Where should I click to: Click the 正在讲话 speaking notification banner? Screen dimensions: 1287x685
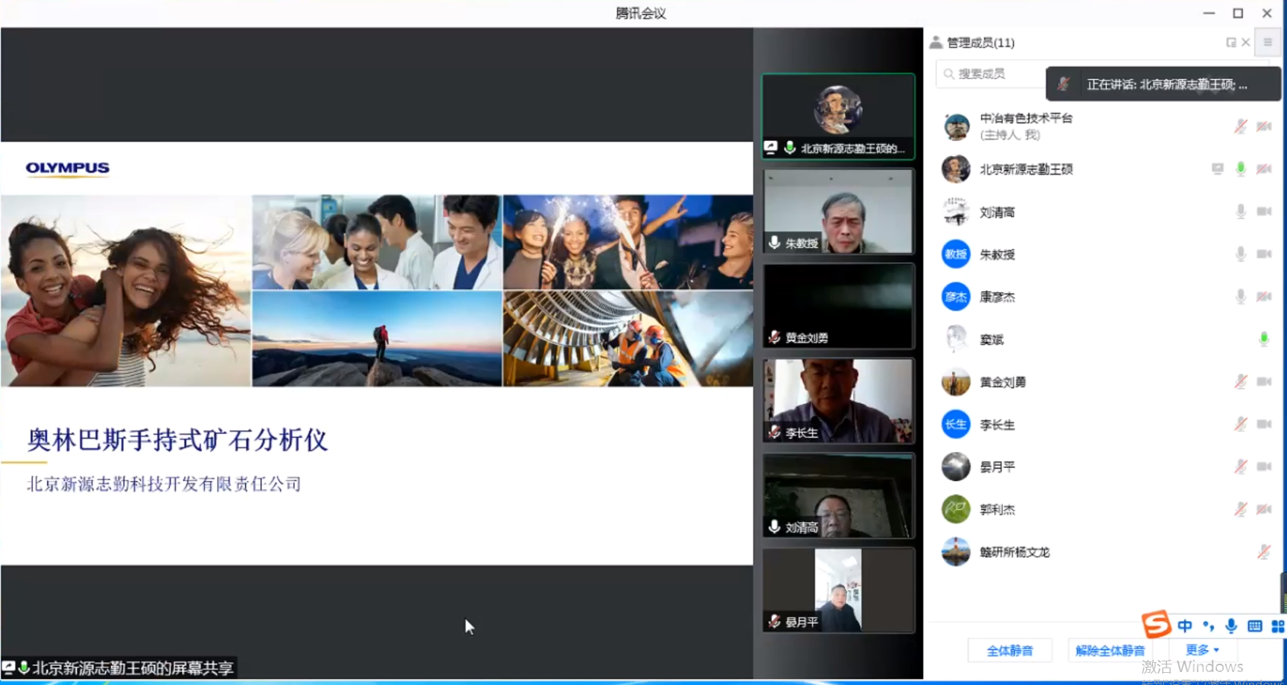[1163, 84]
